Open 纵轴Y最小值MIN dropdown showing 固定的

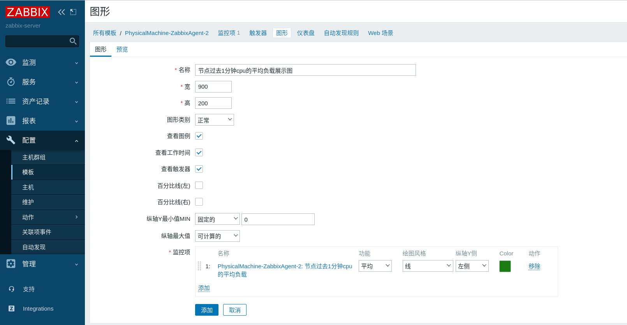click(217, 219)
